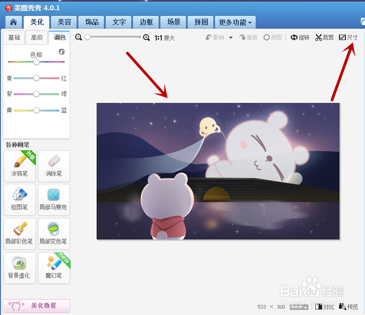
Task: Click the 撤销 undo button
Action: (x=215, y=37)
